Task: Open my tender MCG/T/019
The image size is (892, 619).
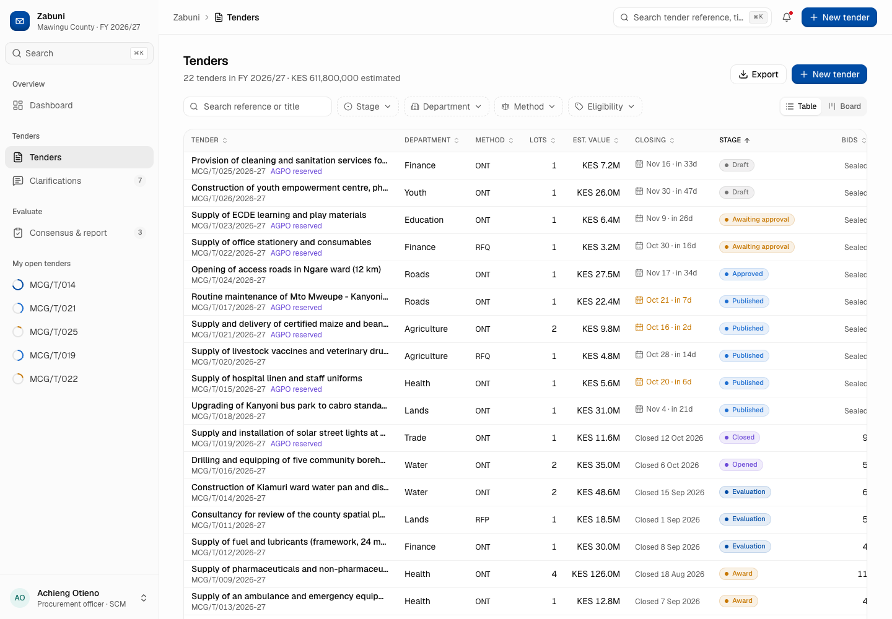Action: [x=79, y=355]
